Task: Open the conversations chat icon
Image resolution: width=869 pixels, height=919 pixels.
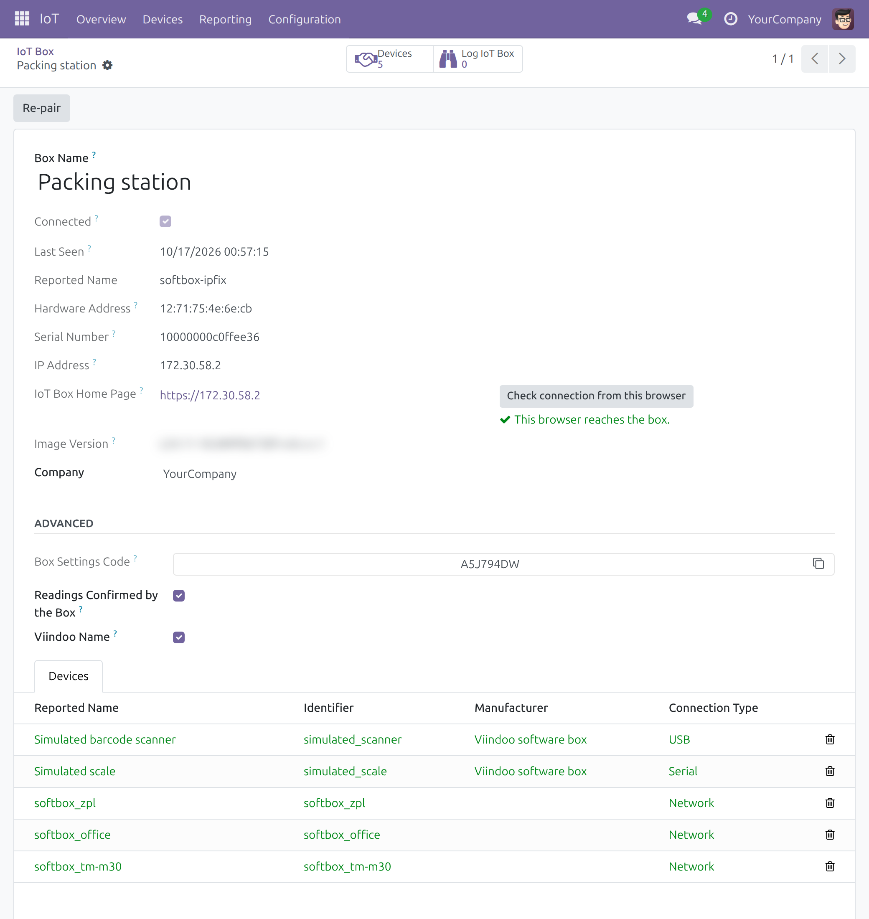Action: click(x=694, y=19)
